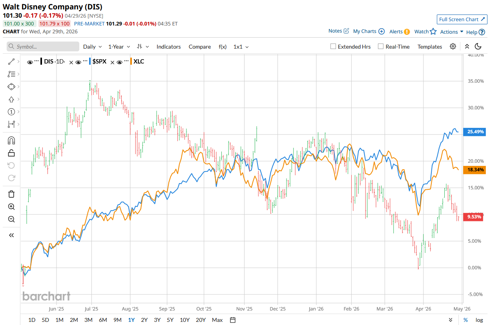This screenshot has width=491, height=325.
Task: Expand the 1-Year period dropdown
Action: pos(119,47)
